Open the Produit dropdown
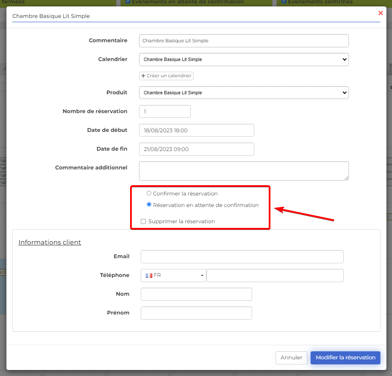This screenshot has width=392, height=376. 244,93
